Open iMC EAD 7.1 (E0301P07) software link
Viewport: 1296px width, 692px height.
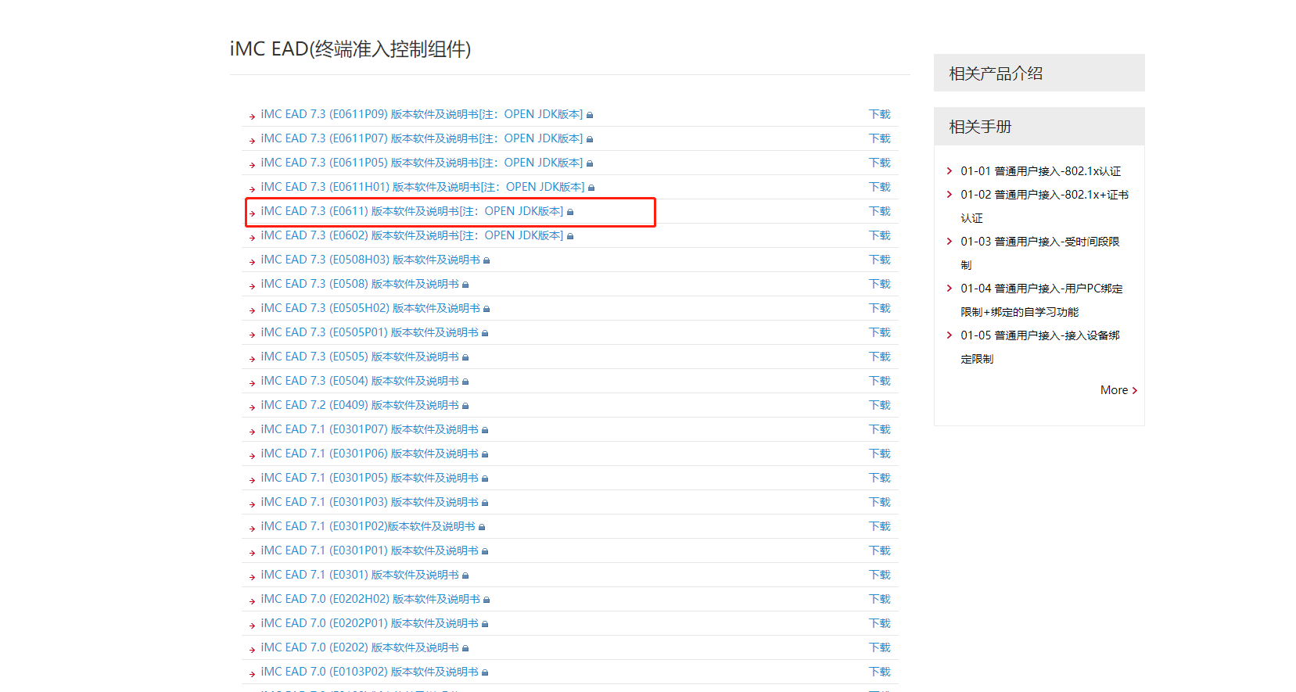370,429
